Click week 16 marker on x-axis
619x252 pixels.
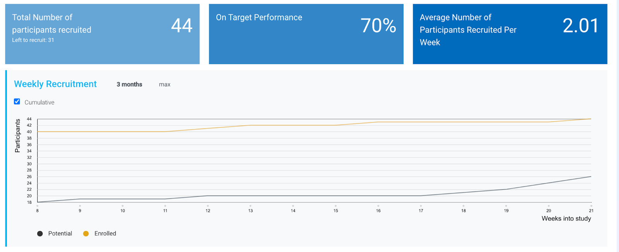point(378,210)
